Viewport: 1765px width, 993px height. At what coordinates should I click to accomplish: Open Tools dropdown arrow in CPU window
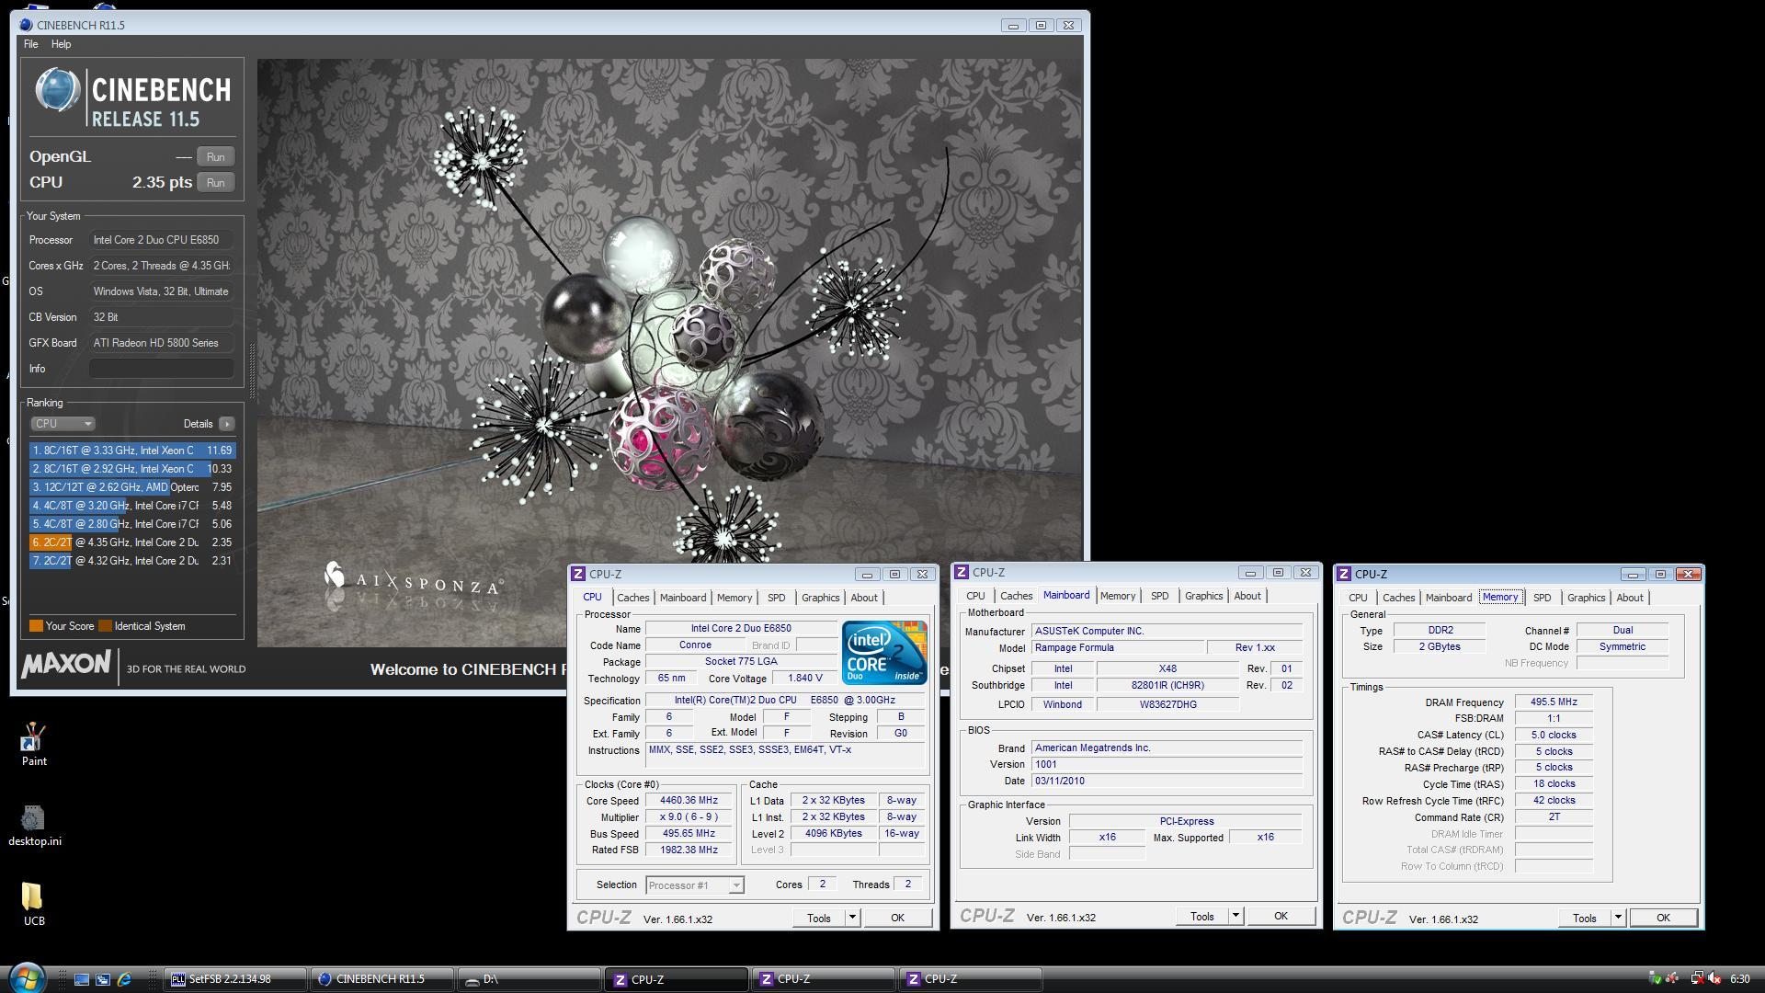[x=852, y=918]
